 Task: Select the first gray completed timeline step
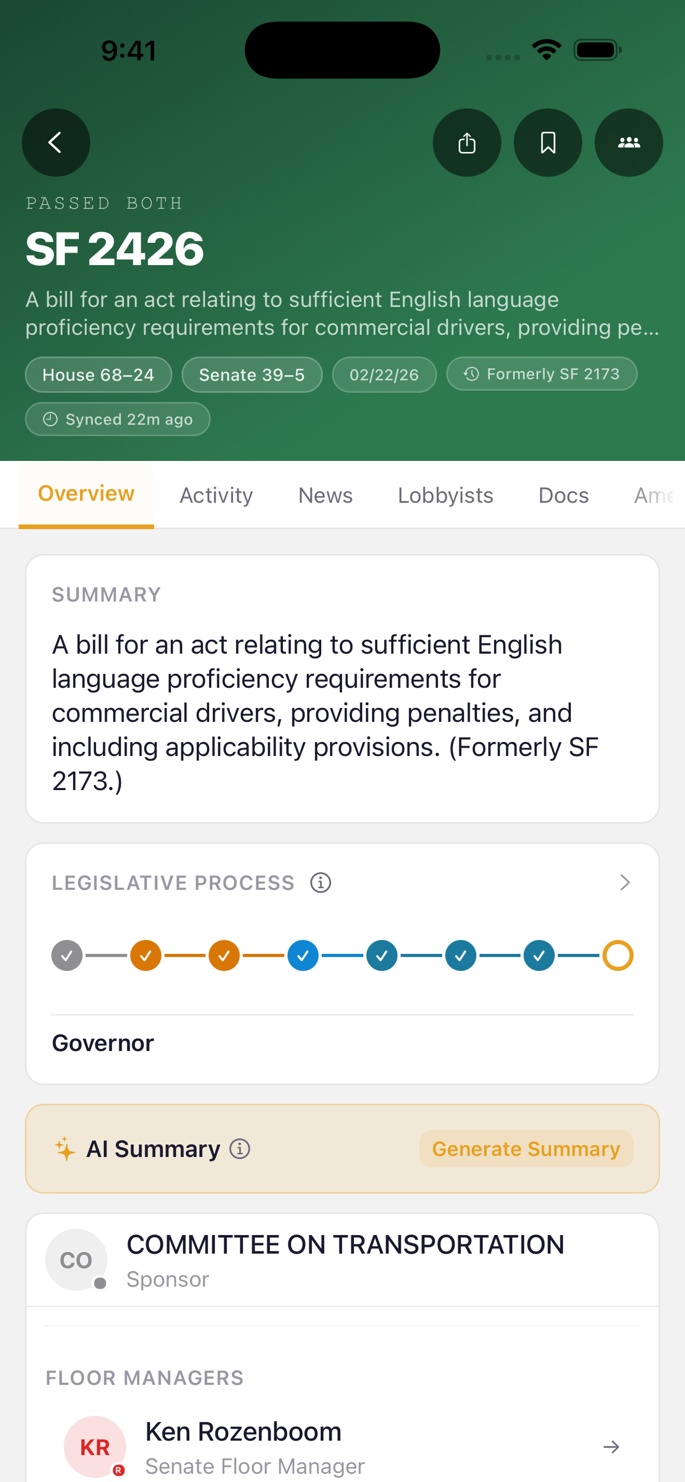coord(67,955)
